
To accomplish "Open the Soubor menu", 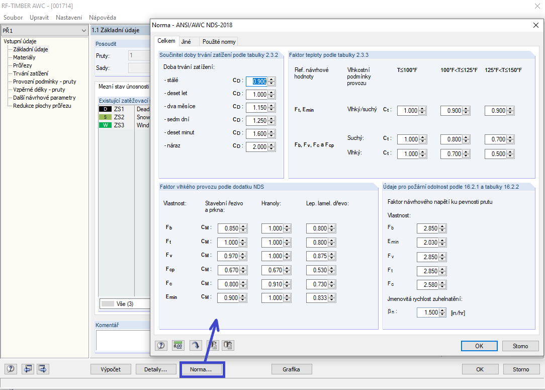I will coord(13,18).
